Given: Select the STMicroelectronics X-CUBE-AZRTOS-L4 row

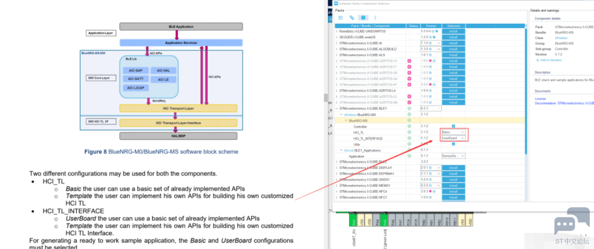Looking at the screenshot, I should (430, 91).
